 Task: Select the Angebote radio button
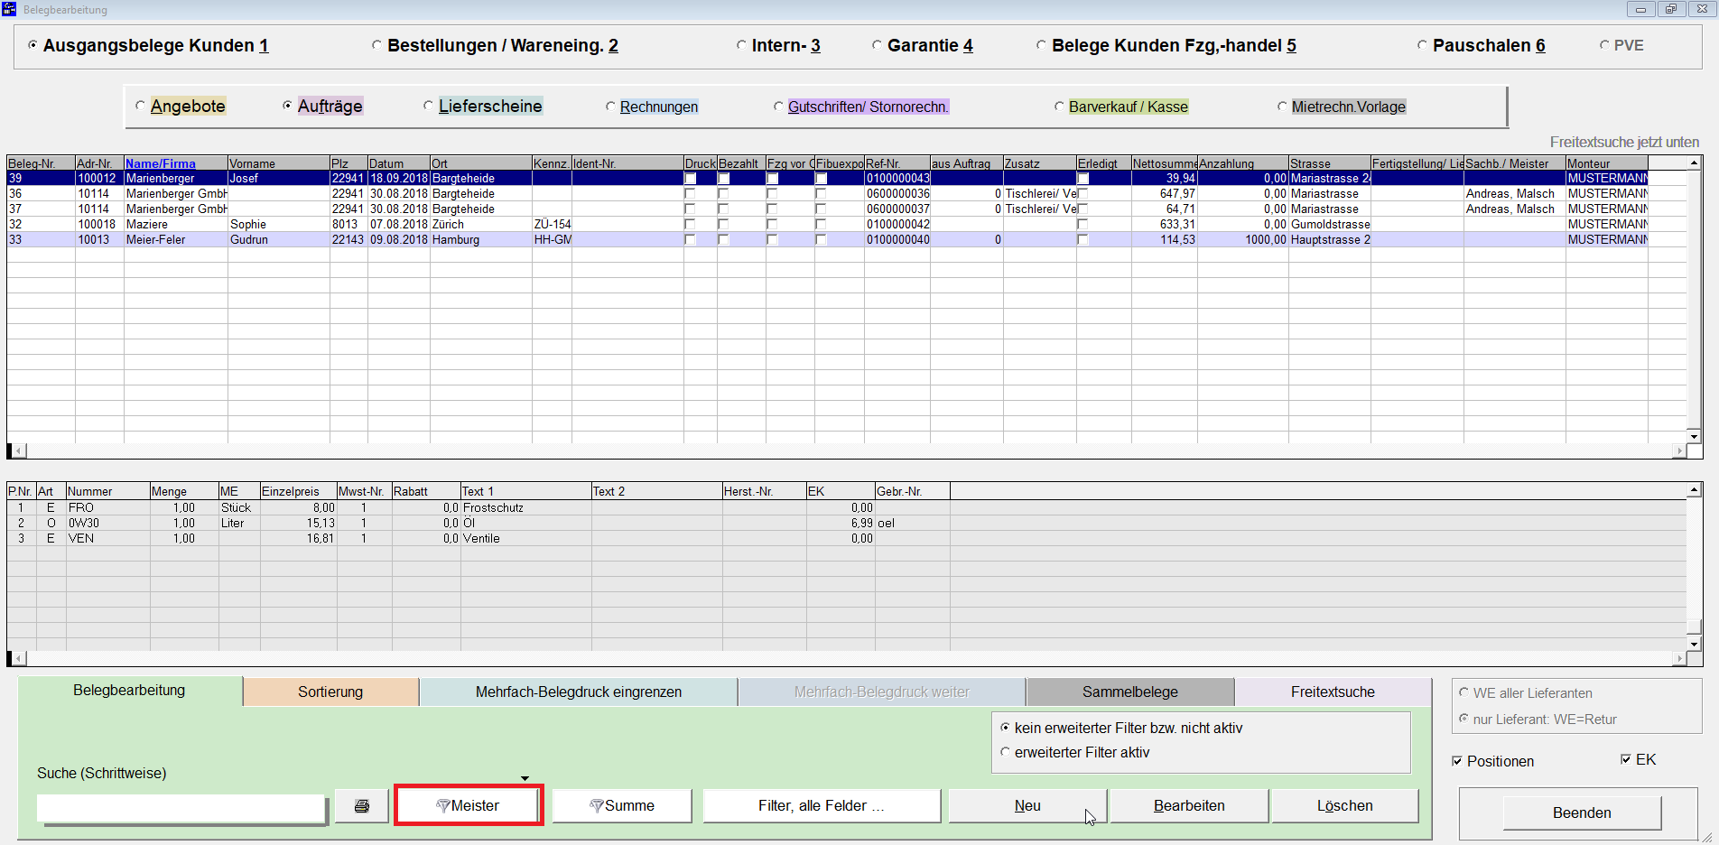click(140, 106)
